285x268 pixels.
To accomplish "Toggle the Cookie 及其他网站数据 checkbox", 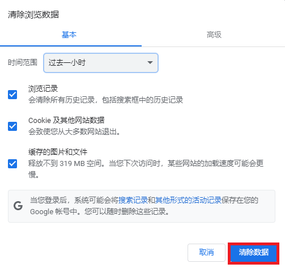I will click(x=12, y=126).
